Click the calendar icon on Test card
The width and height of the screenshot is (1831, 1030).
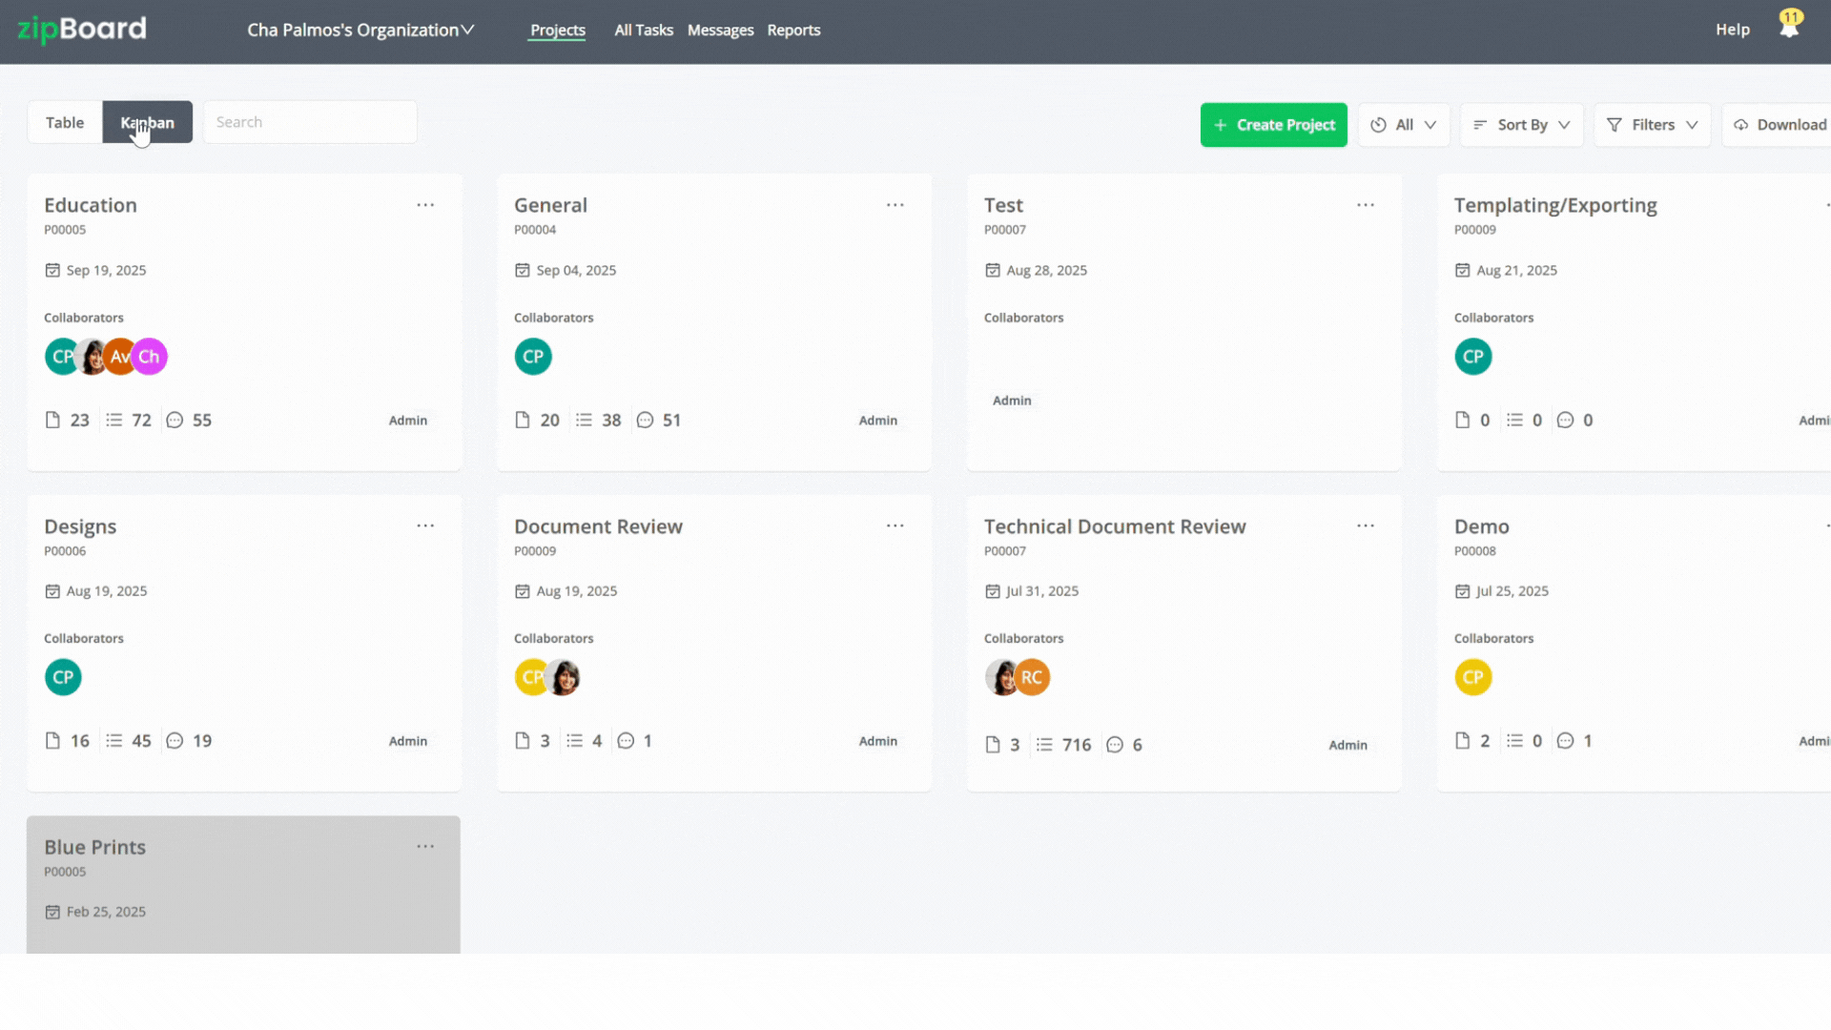tap(993, 270)
